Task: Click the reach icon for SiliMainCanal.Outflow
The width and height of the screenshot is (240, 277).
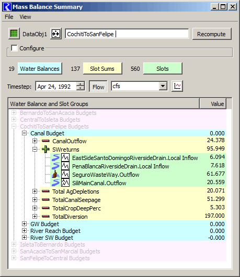Action: (x=56, y=183)
